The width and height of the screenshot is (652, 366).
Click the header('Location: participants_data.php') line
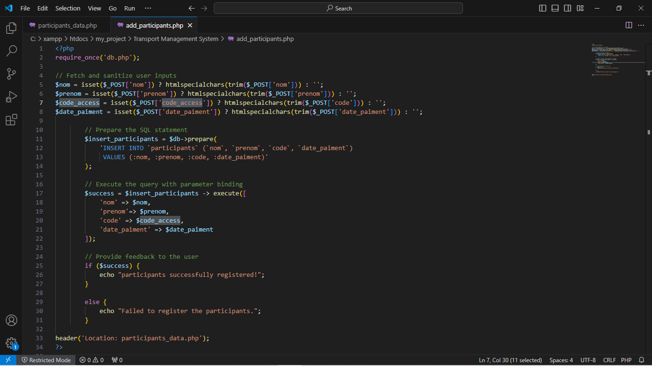click(132, 338)
